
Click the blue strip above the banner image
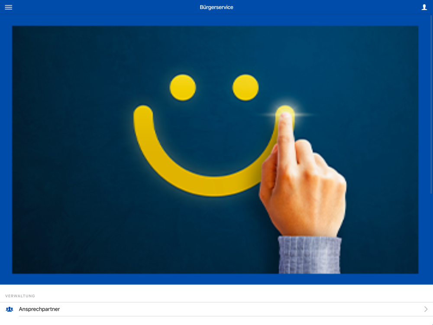216,20
